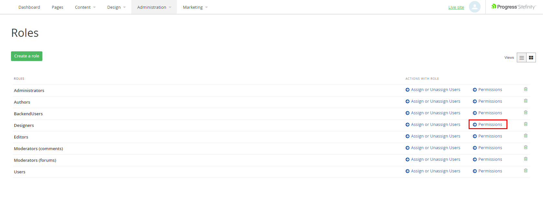Open Permissions for Moderators (comments)
This screenshot has height=205, width=543.
point(487,148)
